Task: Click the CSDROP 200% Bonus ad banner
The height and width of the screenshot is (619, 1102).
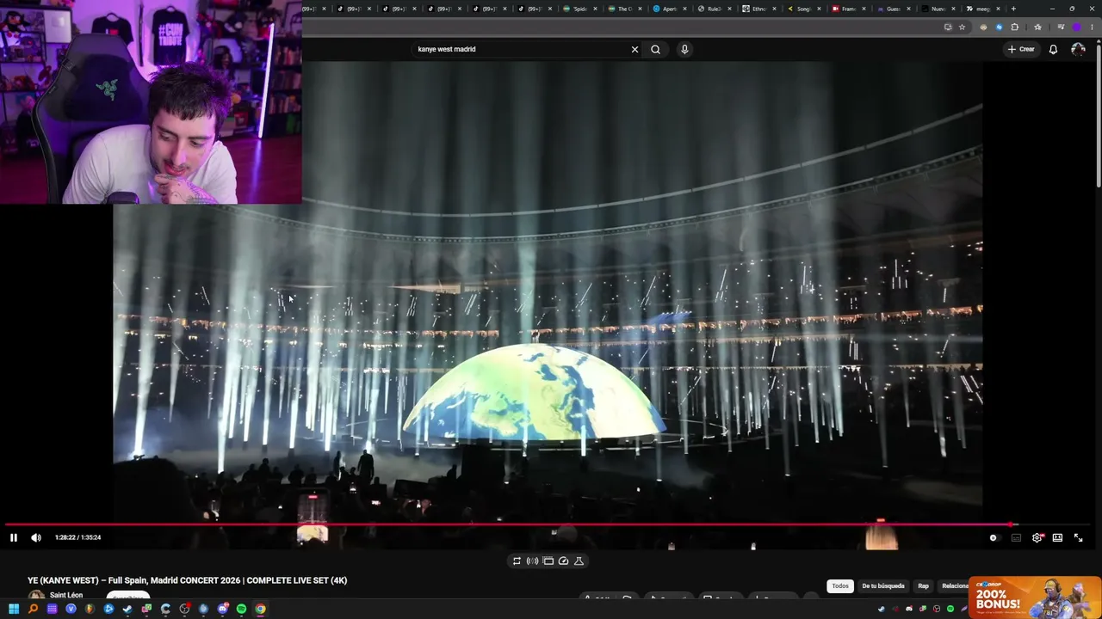Action: 1035,598
